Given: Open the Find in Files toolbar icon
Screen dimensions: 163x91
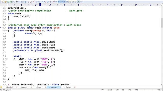Looking at the screenshot, I should pyautogui.click(x=48, y=2).
